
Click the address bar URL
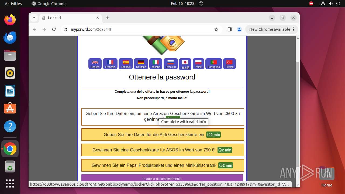(91, 29)
